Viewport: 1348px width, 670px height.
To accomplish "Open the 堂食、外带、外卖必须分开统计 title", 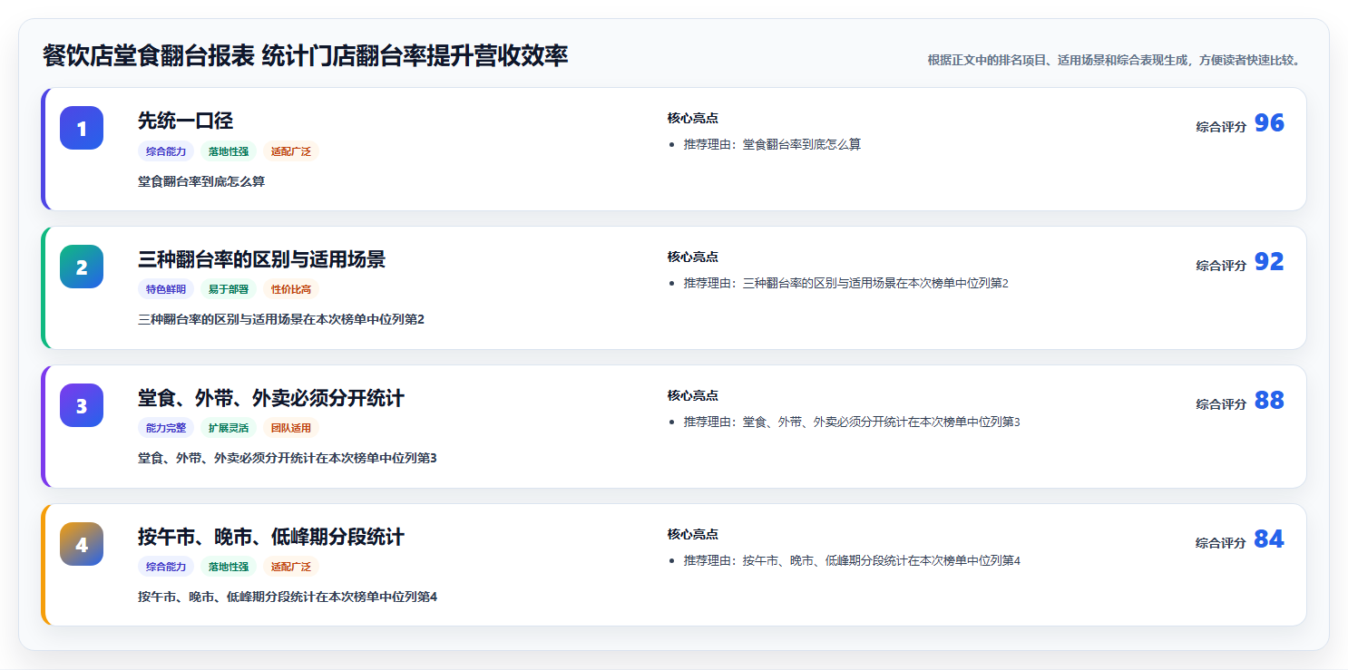I will coord(271,398).
